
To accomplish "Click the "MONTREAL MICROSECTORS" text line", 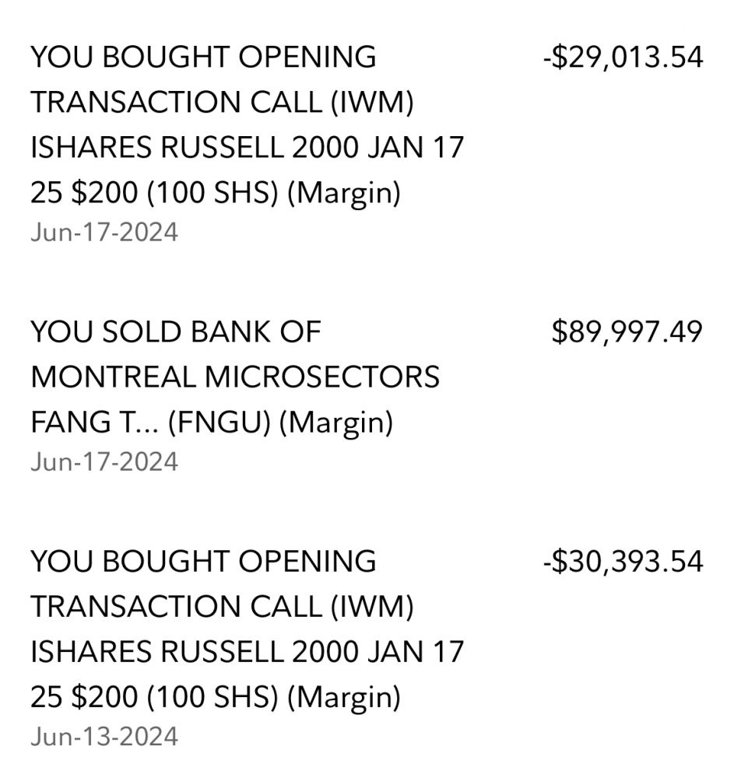I will click(x=235, y=377).
